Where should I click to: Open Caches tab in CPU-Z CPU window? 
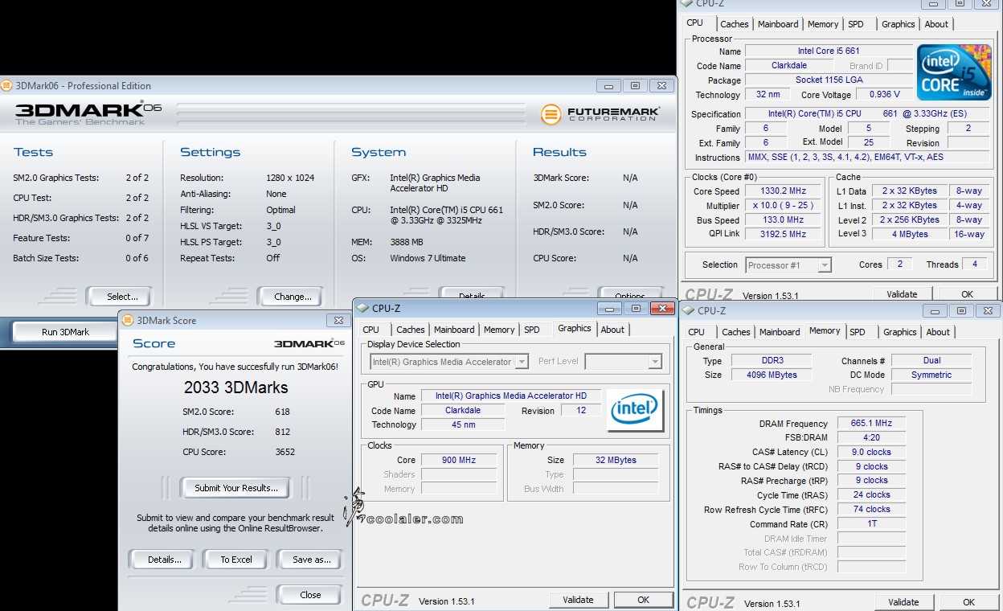click(734, 24)
